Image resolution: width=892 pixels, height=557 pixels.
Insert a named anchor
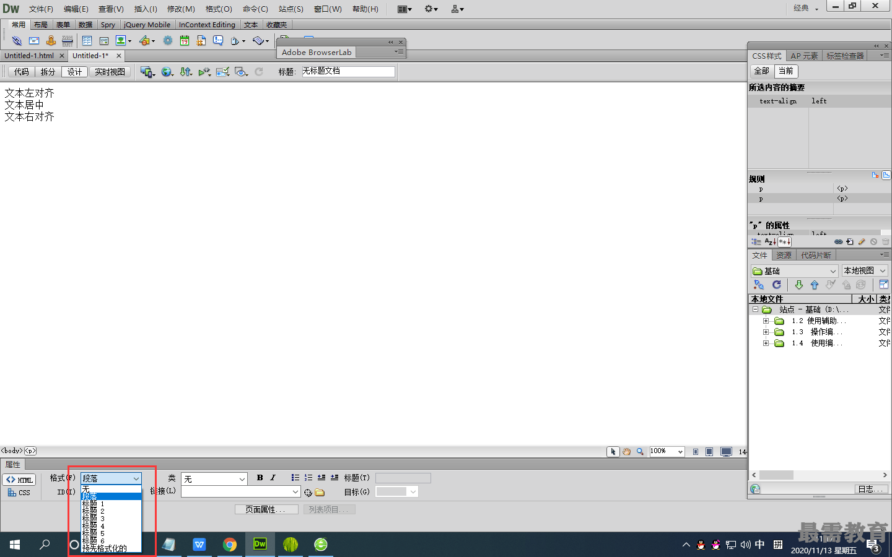(51, 41)
